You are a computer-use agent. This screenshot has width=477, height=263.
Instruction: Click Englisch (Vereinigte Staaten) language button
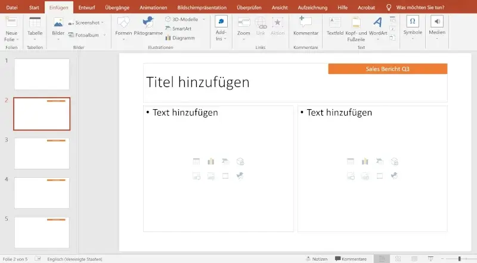pyautogui.click(x=75, y=259)
